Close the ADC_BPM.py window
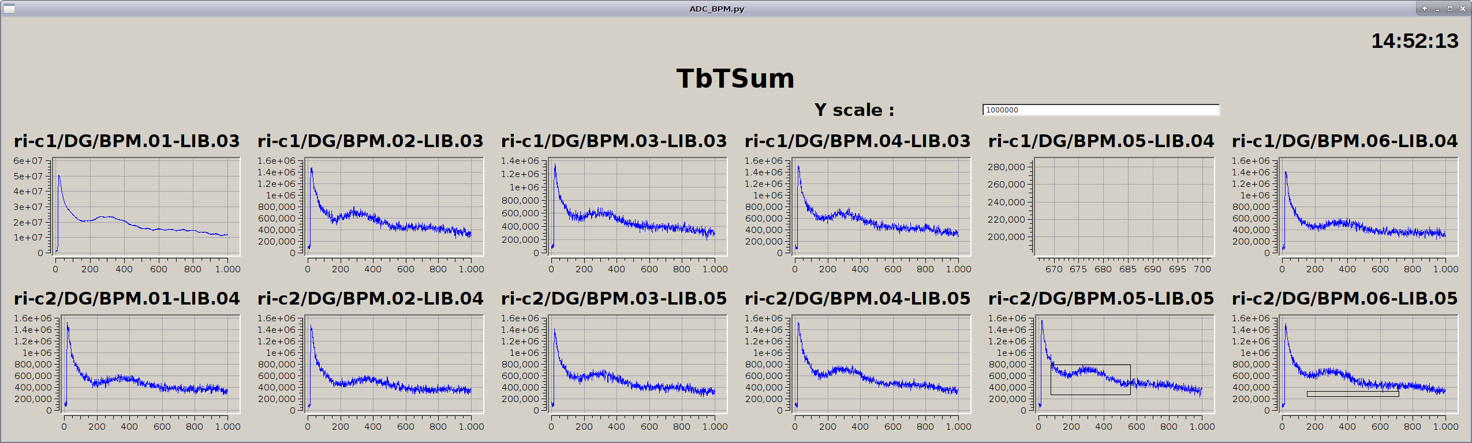1472x443 pixels. (x=1462, y=9)
